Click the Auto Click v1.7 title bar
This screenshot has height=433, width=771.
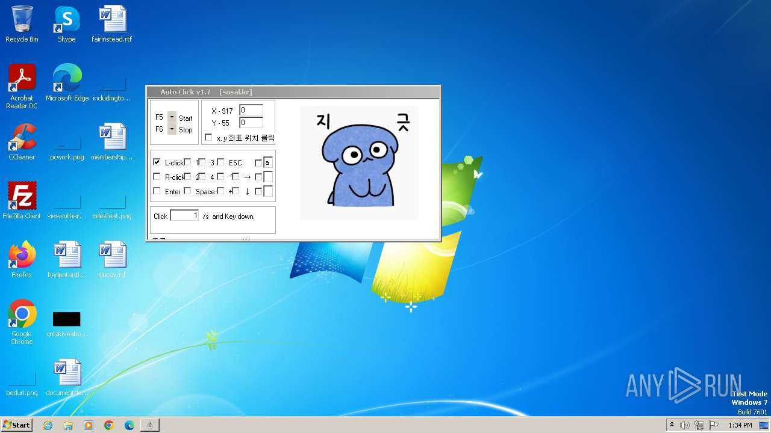293,92
